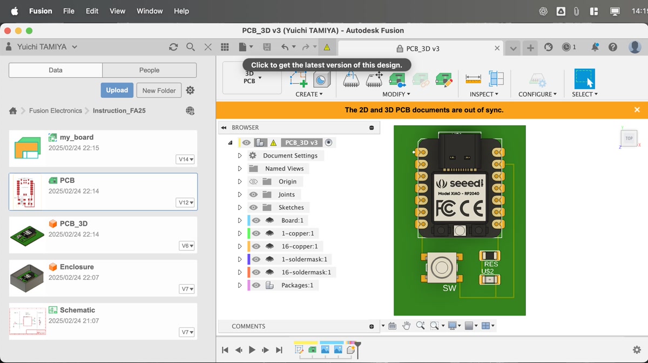This screenshot has height=363, width=648.
Task: Open the notifications bell icon
Action: click(x=595, y=47)
